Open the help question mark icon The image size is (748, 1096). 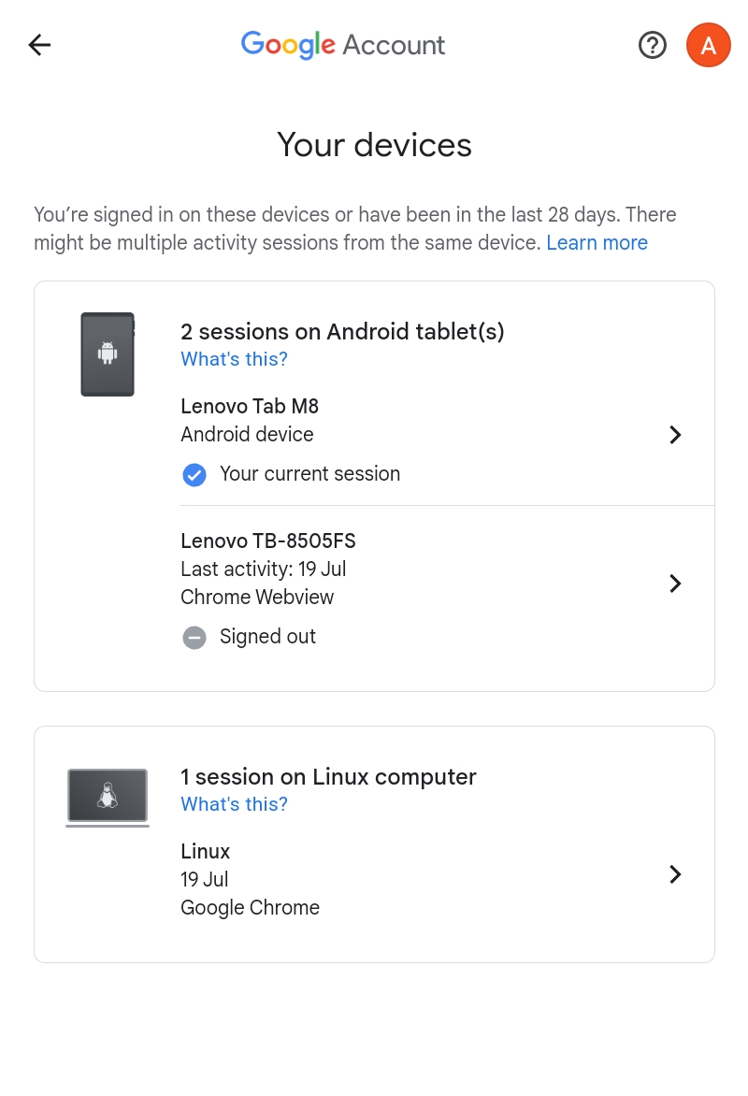[x=653, y=45]
